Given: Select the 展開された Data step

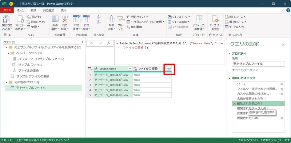Looking at the screenshot, I should point(248,118).
